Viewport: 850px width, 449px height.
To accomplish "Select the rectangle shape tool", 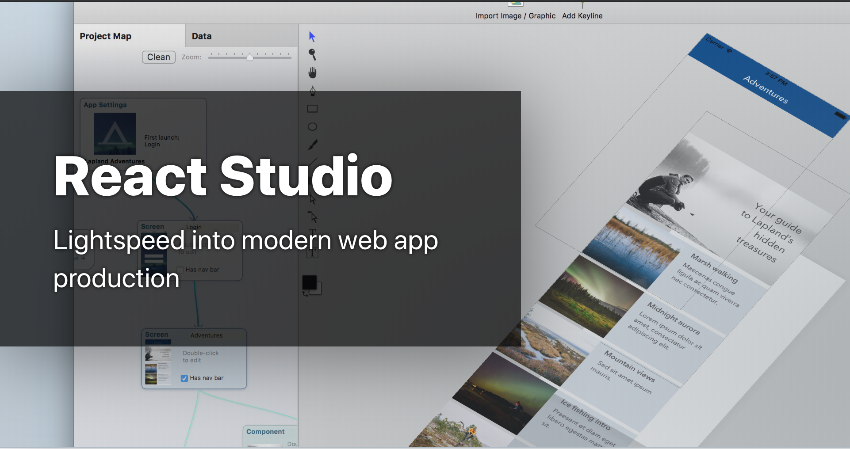I will click(312, 109).
